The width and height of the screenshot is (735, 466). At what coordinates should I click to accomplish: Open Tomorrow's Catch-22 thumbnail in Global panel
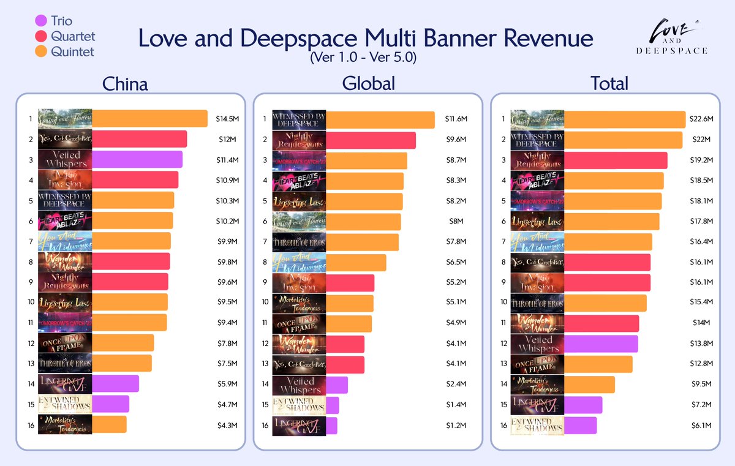coord(299,160)
